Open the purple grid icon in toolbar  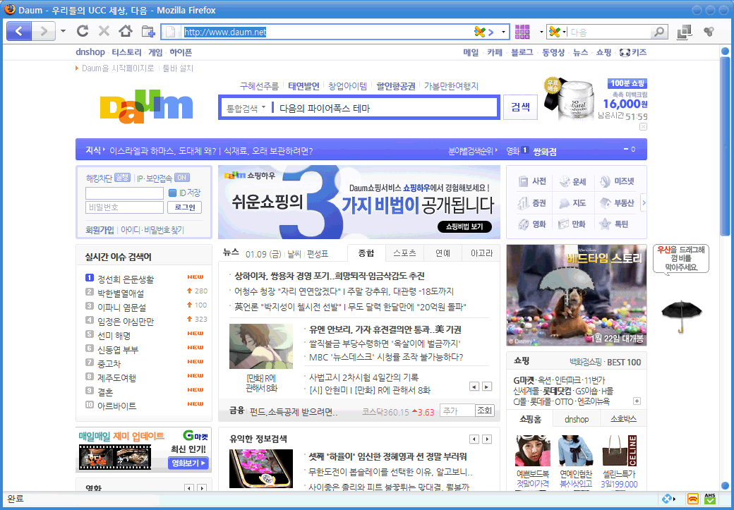[x=522, y=32]
